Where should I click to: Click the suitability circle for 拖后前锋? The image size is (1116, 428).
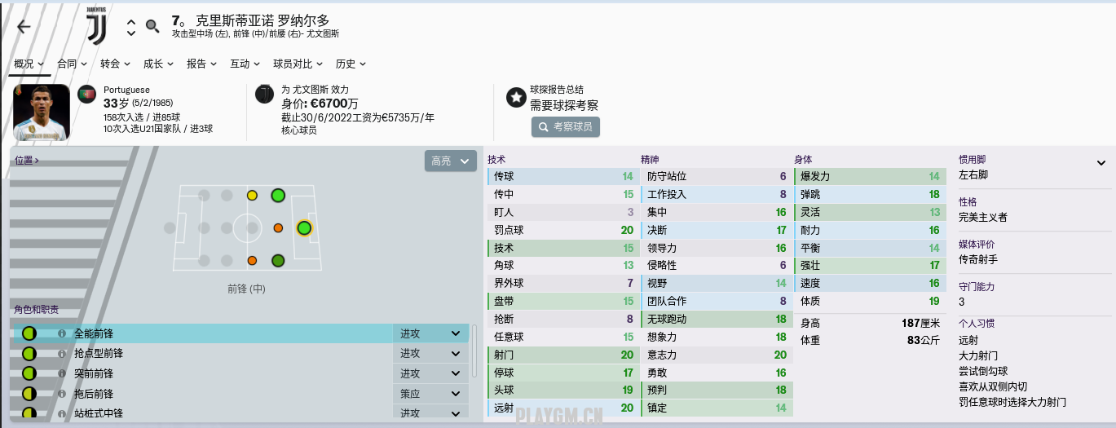pos(29,394)
